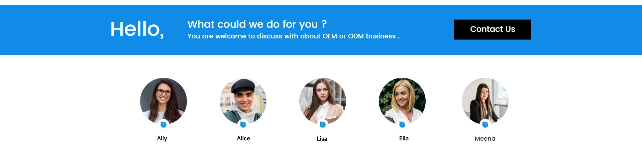
Task: Click the OEM or ODM business subtitle
Action: pos(293,36)
